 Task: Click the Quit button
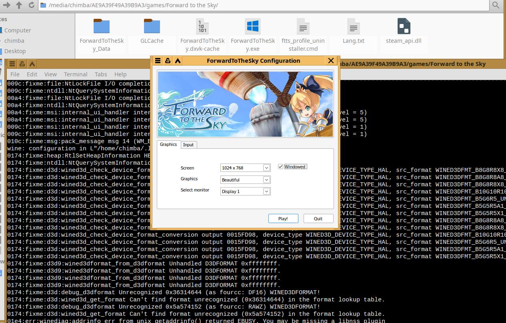pyautogui.click(x=318, y=219)
